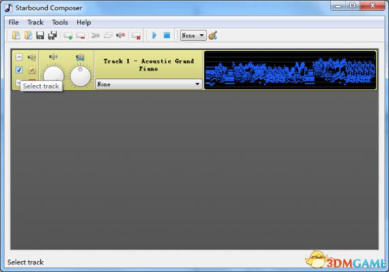This screenshot has height=272, width=389.
Task: Open the Track menu
Action: 35,22
